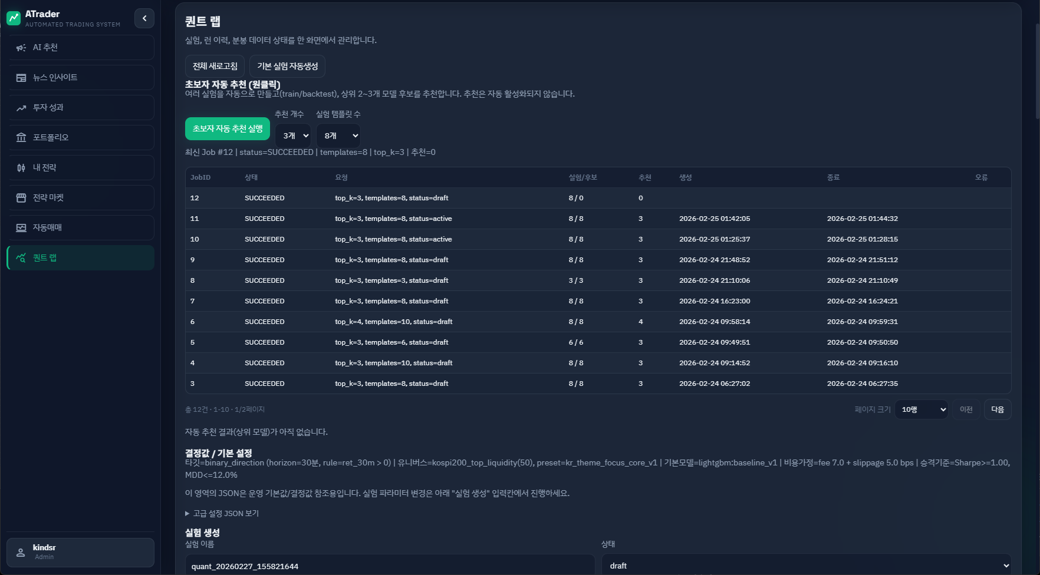
Task: Click request text of Job 6 with top_k=4
Action: (x=394, y=322)
